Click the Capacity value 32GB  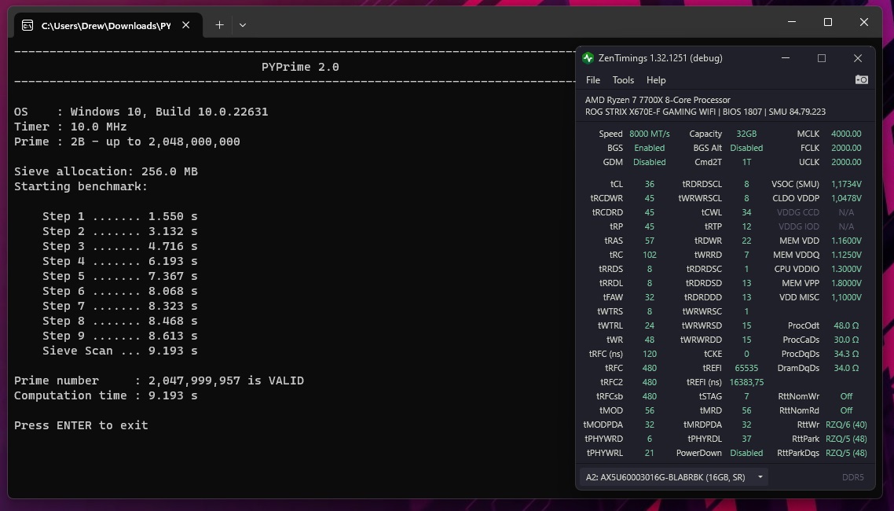pyautogui.click(x=746, y=134)
